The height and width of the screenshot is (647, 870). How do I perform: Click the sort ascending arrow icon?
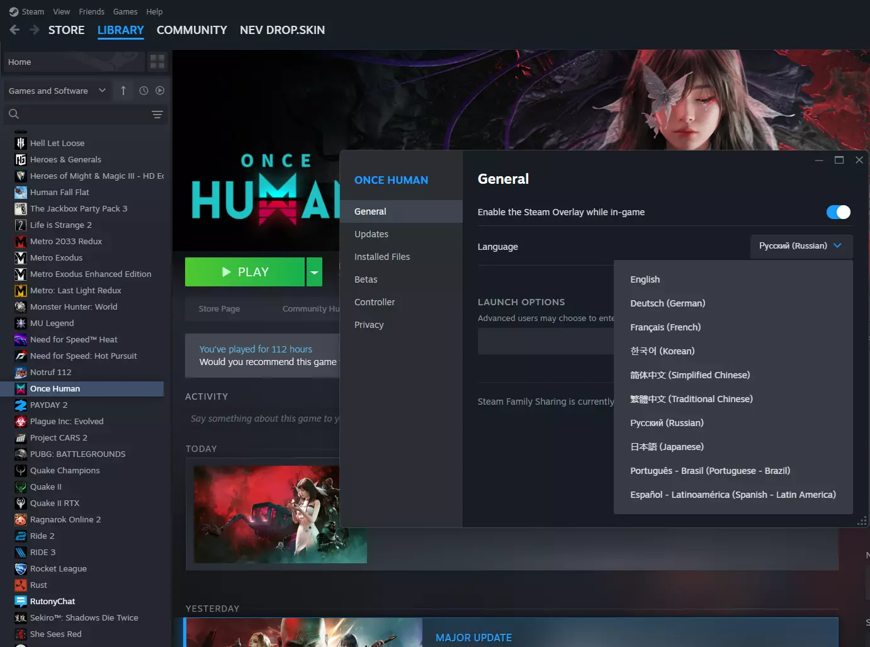[x=123, y=91]
